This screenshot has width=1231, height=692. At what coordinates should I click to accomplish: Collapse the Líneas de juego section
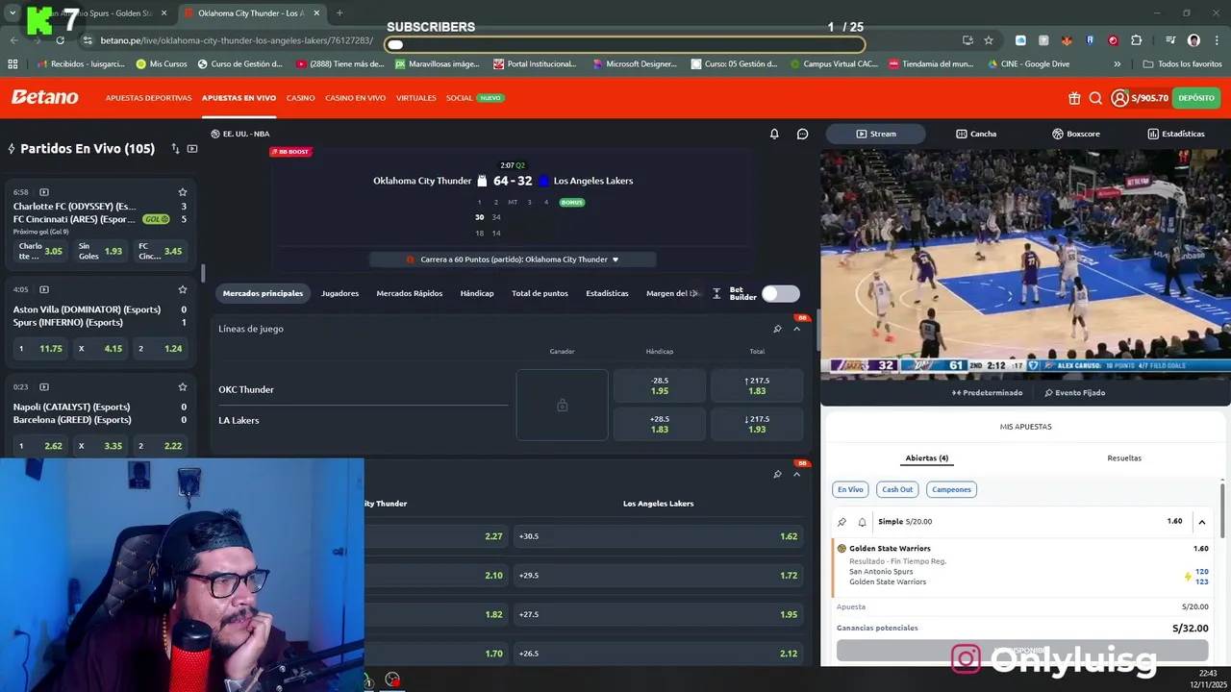tap(796, 329)
